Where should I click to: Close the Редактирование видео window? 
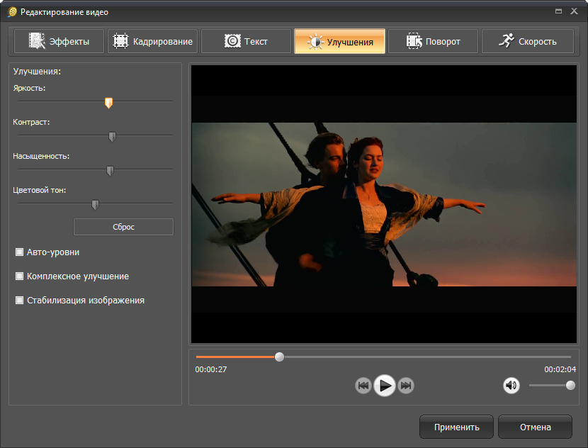click(x=574, y=11)
